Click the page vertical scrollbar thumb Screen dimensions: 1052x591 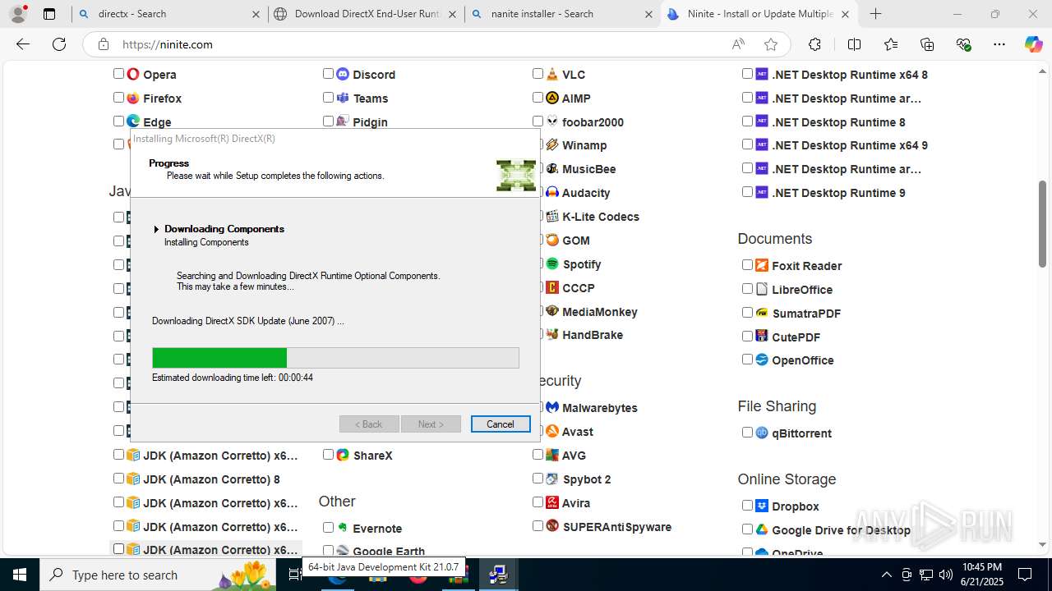1043,223
